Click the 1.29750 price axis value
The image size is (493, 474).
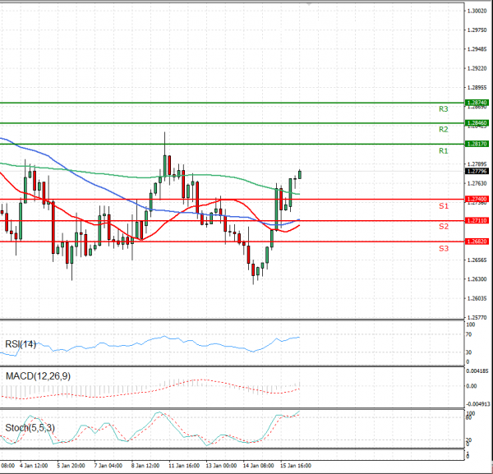[x=477, y=30]
